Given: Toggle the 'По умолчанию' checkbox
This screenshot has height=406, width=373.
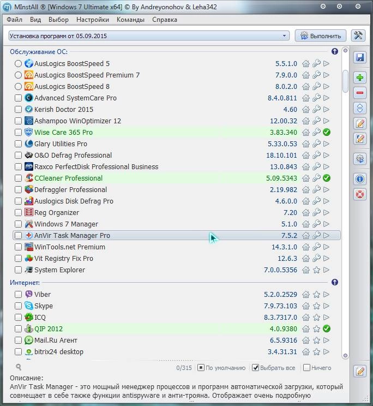Looking at the screenshot, I should click(201, 368).
